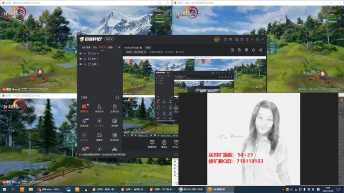
Task: Select the highlighted red scene tab
Action: pos(102,48)
